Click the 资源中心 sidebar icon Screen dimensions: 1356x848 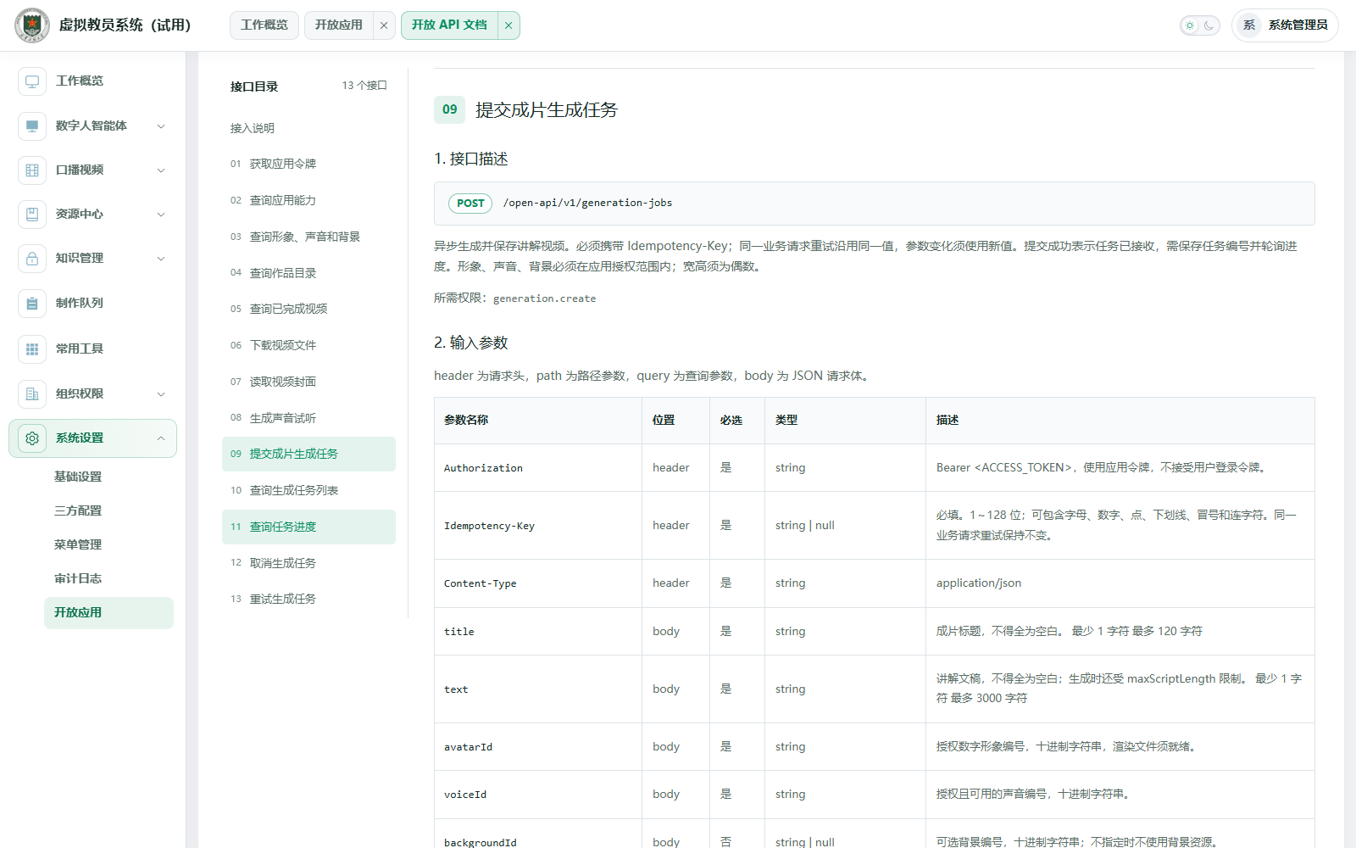tap(32, 214)
